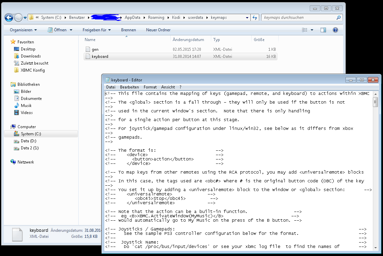This screenshot has width=383, height=256.
Task: Open address bar history dropdown
Action: tap(247, 17)
